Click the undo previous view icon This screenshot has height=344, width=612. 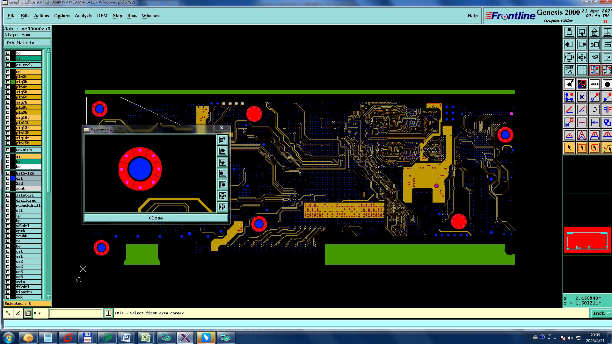[x=594, y=45]
